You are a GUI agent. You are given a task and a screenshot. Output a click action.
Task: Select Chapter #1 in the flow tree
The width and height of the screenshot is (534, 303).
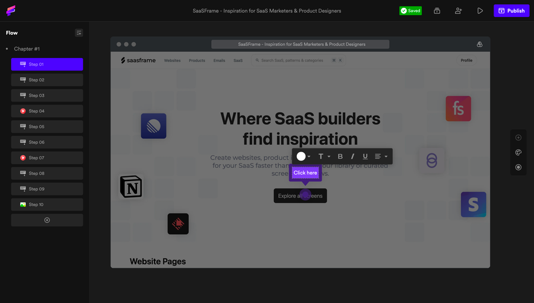(x=27, y=49)
